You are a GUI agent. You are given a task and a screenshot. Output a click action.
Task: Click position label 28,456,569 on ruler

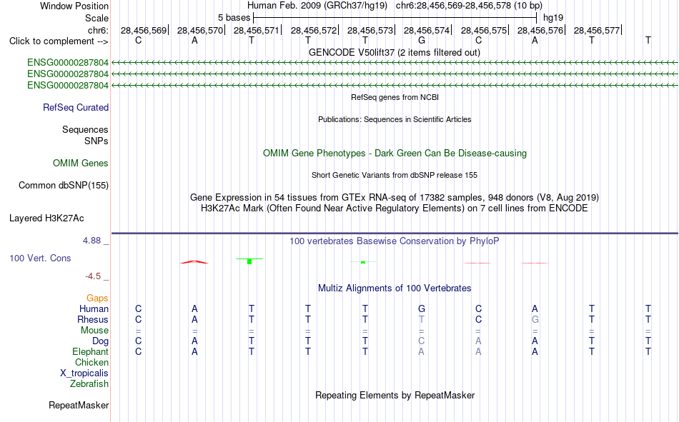click(x=144, y=30)
